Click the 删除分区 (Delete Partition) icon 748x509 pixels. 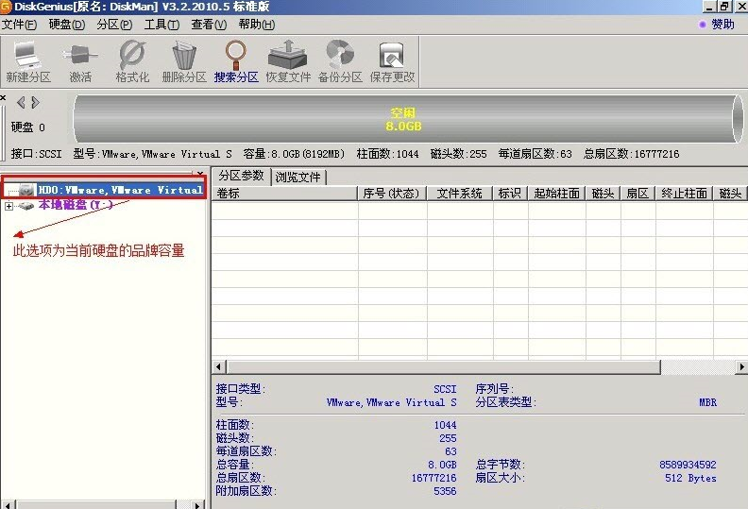(184, 61)
